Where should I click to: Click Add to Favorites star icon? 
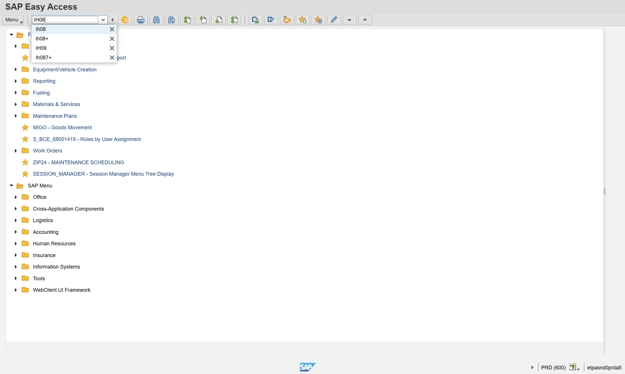pyautogui.click(x=303, y=20)
